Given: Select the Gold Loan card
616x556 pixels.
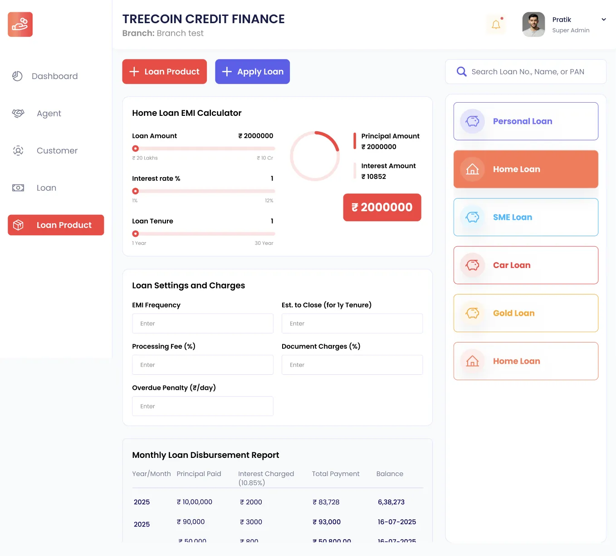Looking at the screenshot, I should pyautogui.click(x=526, y=313).
